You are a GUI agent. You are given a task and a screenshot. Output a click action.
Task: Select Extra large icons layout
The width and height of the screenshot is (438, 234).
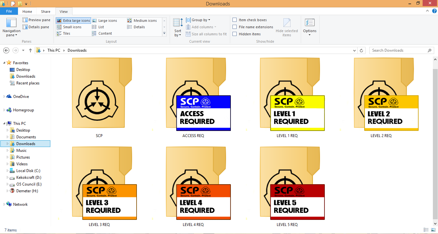(73, 21)
